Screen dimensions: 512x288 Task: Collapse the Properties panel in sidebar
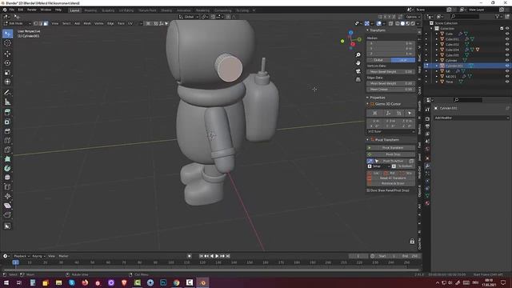pos(368,98)
